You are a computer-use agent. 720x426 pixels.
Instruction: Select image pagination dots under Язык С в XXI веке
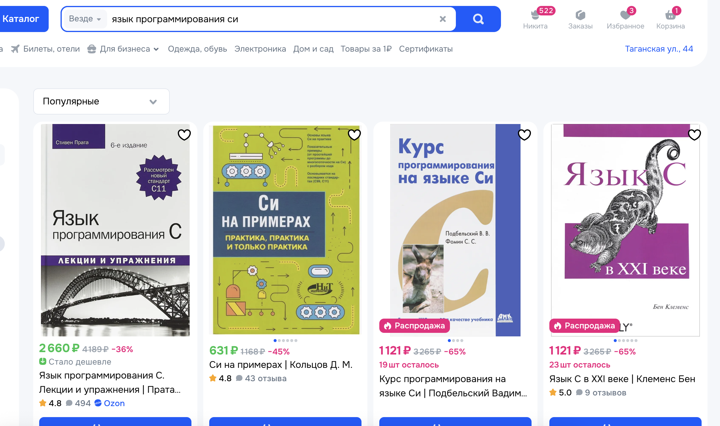(625, 341)
